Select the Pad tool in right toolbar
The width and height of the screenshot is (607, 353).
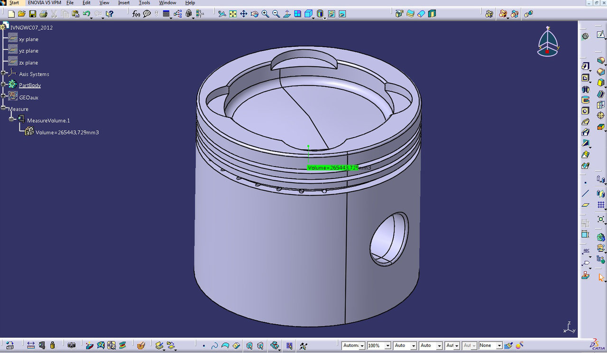pos(586,66)
